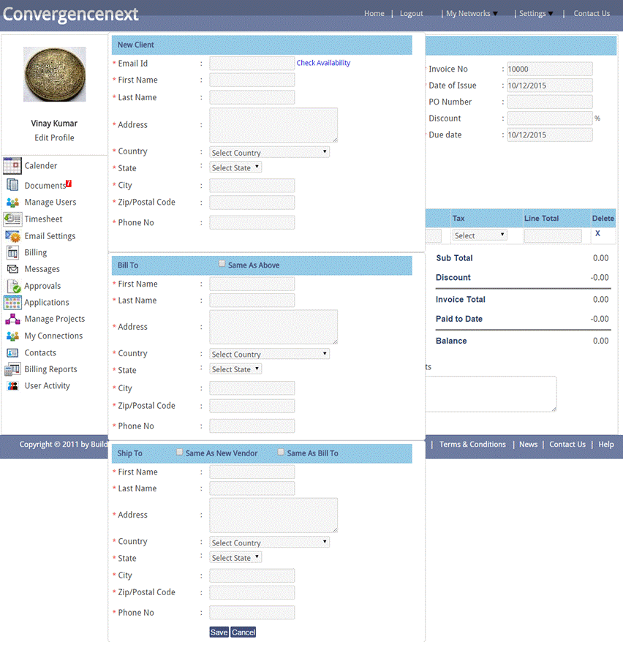The width and height of the screenshot is (623, 650).
Task: Open Edit Profile link
Action: pos(54,137)
